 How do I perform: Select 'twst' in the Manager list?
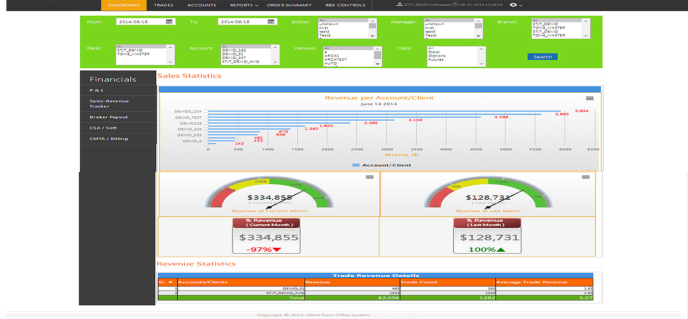tap(449, 28)
